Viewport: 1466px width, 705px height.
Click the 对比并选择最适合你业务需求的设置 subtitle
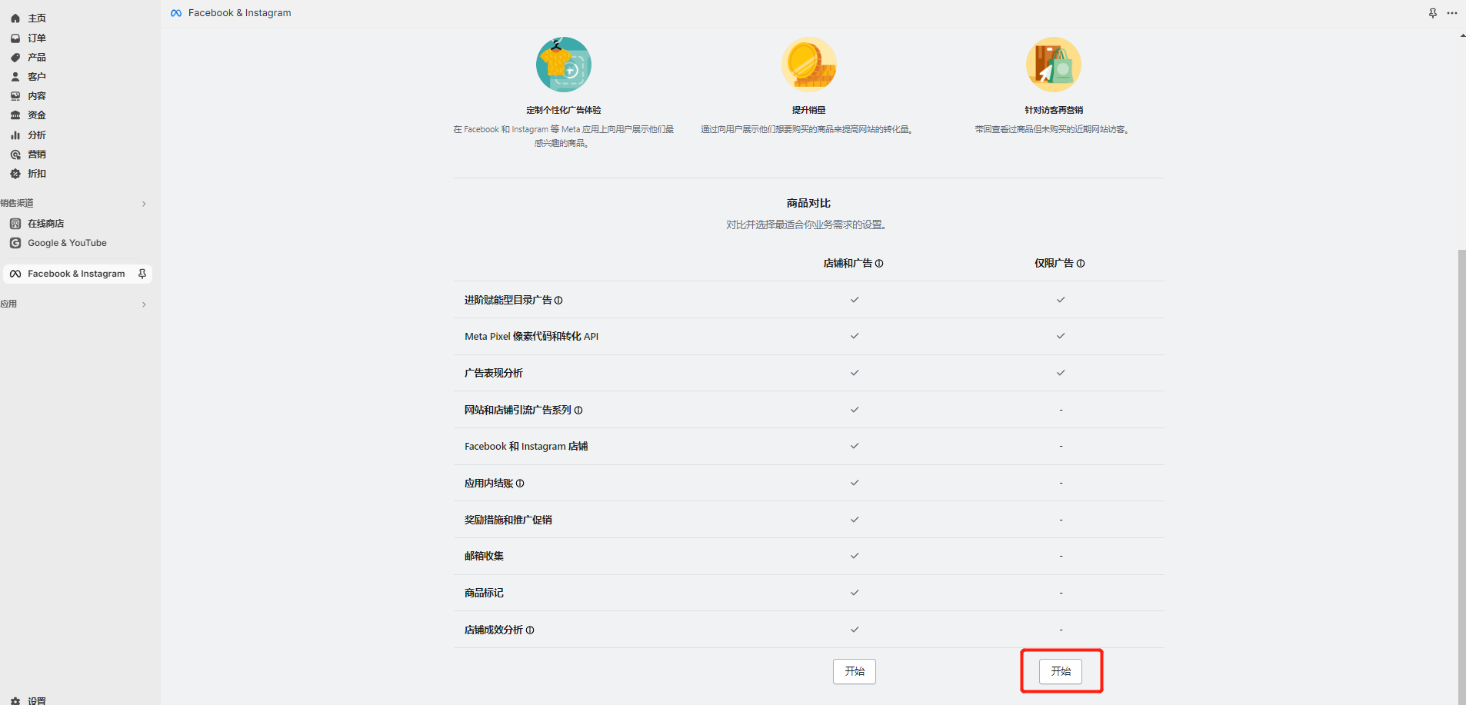click(x=808, y=224)
